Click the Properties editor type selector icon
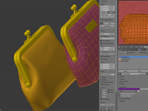Screen dimensions: 148x111 pos(120,49)
